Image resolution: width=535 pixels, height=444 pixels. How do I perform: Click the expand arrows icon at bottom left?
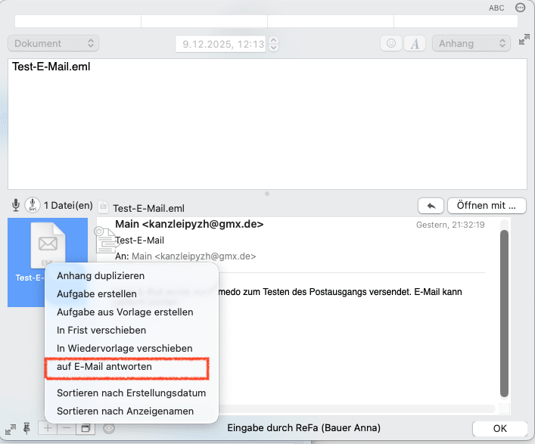point(10,428)
